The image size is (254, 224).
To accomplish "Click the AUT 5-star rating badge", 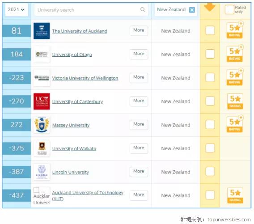I will click(x=235, y=195).
